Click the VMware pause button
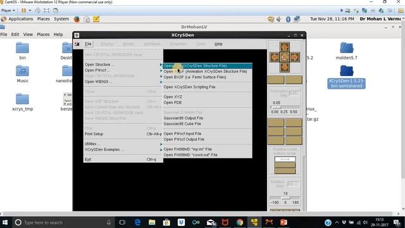 pyautogui.click(x=23, y=11)
